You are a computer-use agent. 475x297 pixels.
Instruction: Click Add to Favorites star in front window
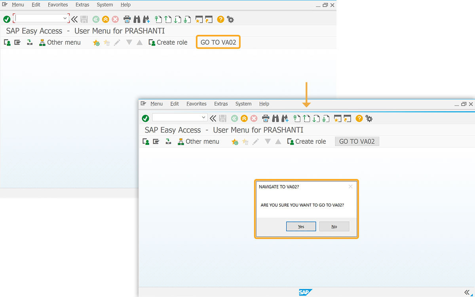[x=235, y=141]
